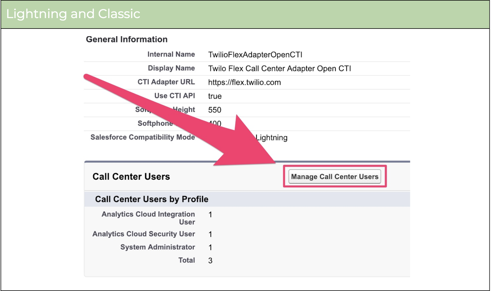Select the Total count of 3
This screenshot has width=491, height=291.
coord(210,260)
